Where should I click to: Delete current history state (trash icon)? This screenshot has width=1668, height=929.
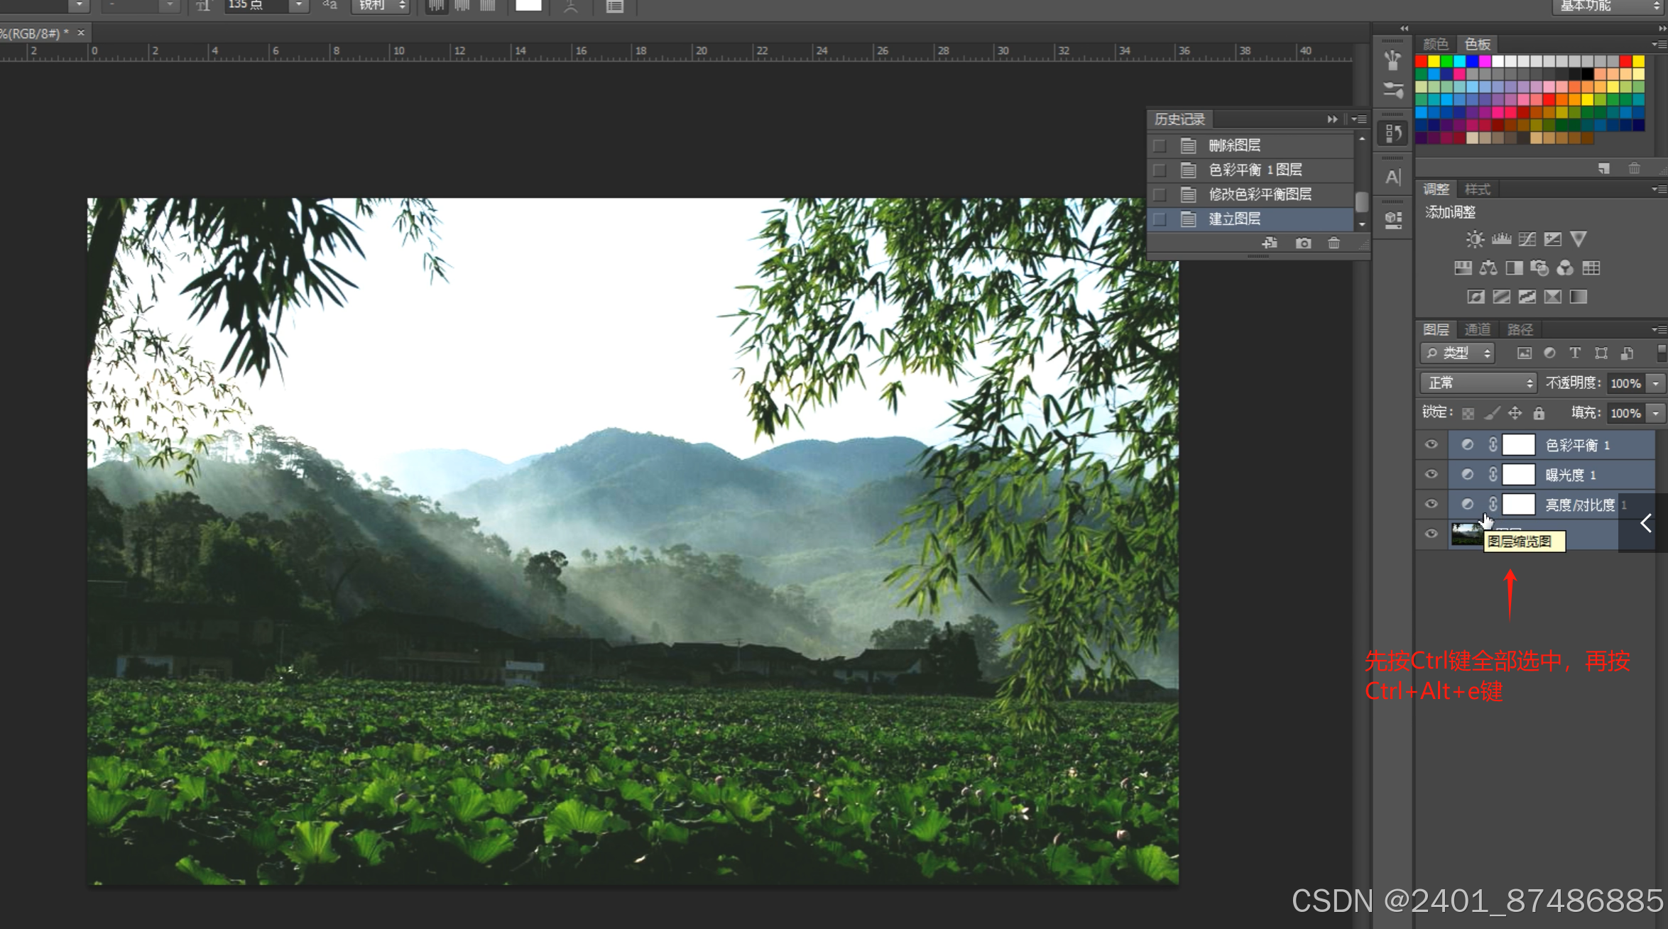click(x=1334, y=243)
